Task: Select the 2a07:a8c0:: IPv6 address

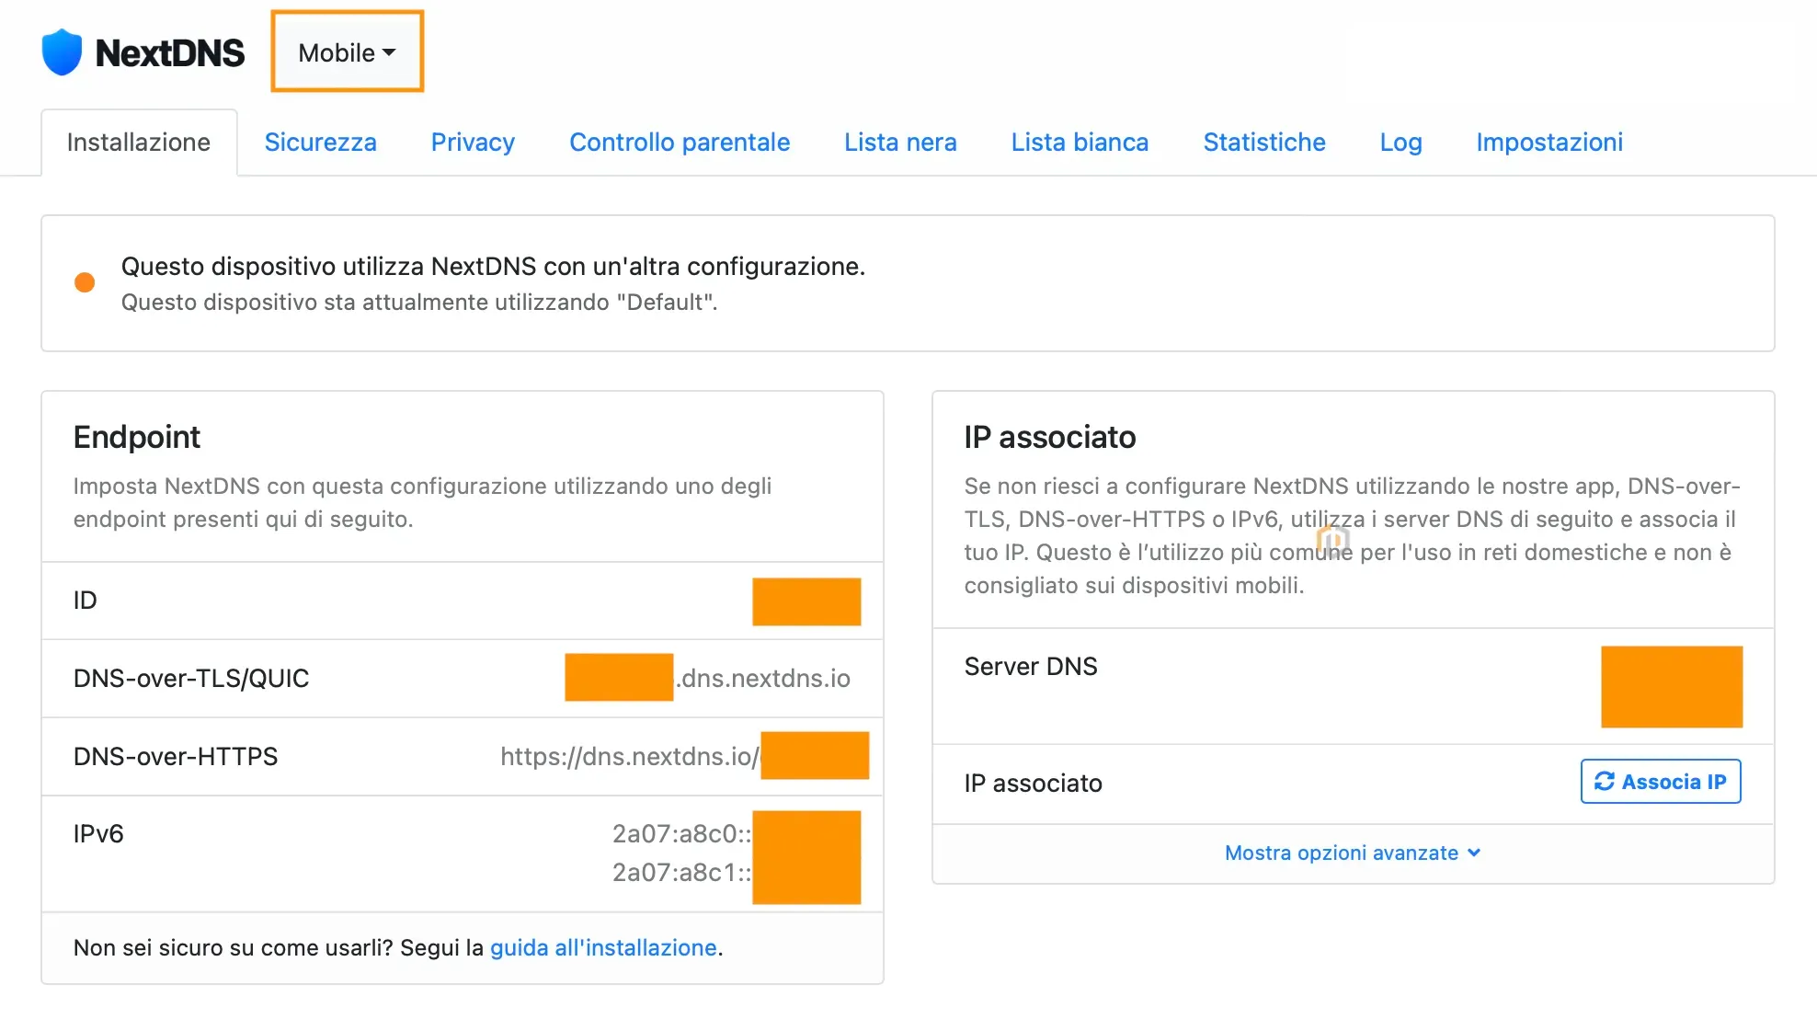Action: (682, 834)
